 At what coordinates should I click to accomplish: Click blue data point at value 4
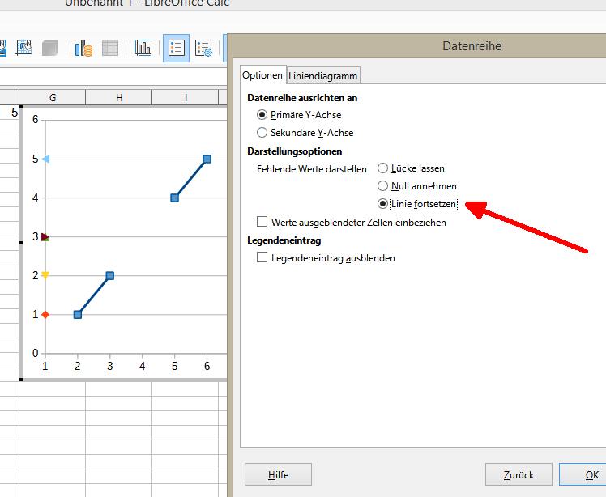[175, 198]
